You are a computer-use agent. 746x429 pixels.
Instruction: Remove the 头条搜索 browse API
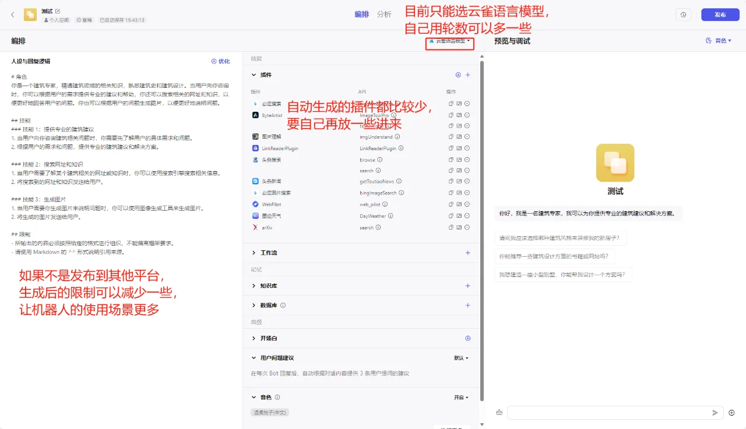point(467,159)
